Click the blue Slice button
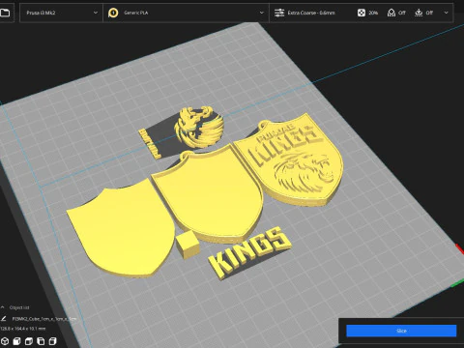Viewport: 464px width, 348px height. point(401,331)
